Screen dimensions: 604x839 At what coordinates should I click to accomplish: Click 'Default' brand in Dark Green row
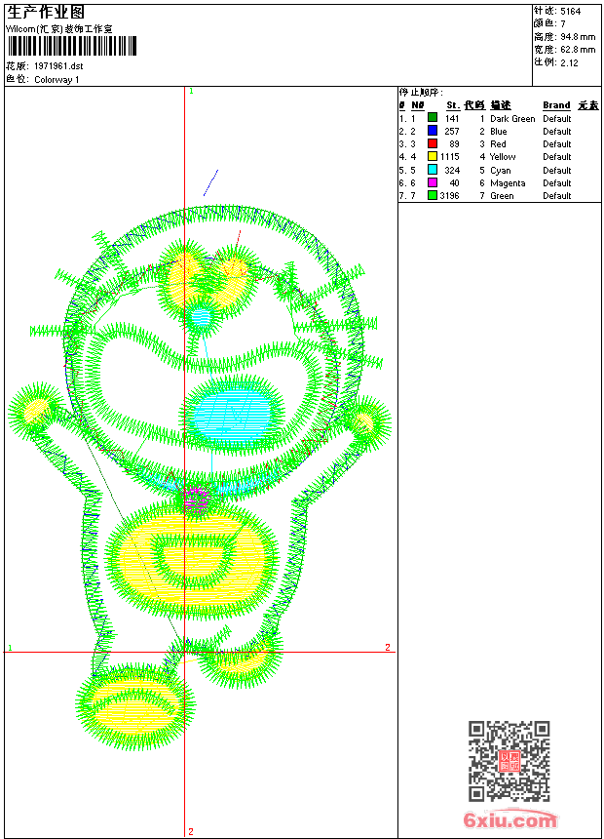[x=557, y=119]
